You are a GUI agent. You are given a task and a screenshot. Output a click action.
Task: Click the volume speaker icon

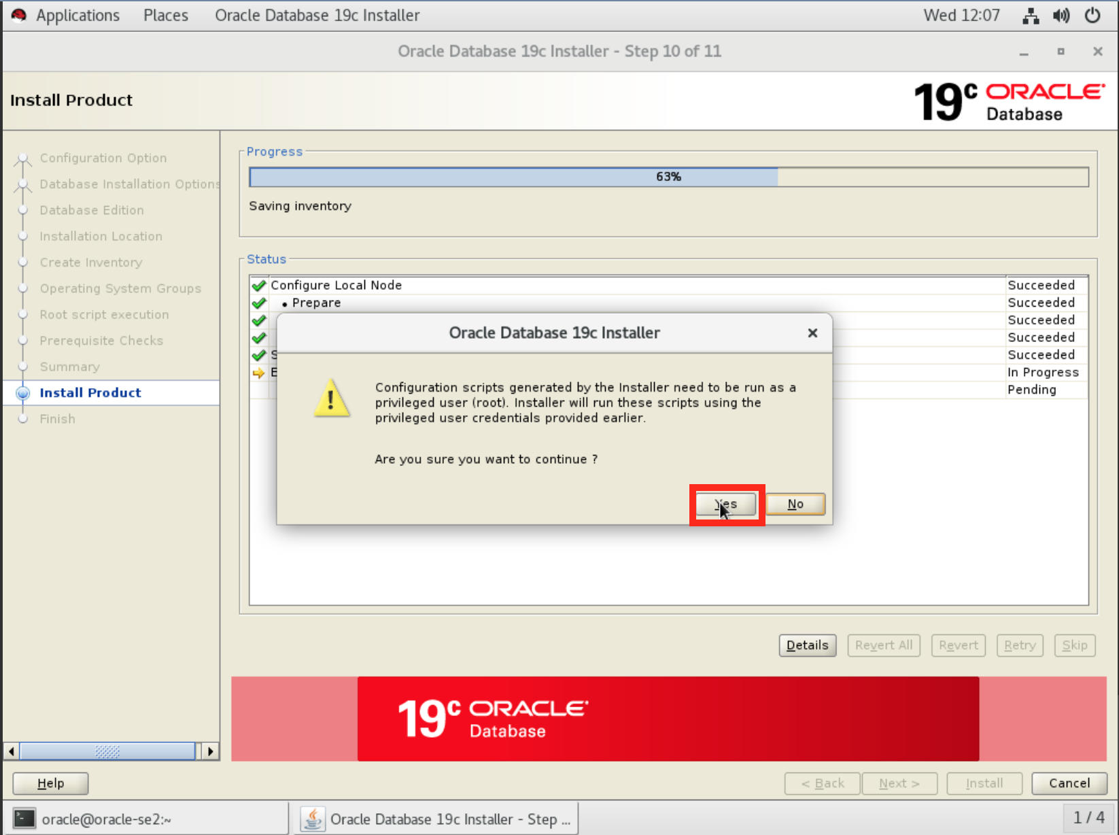click(1061, 16)
